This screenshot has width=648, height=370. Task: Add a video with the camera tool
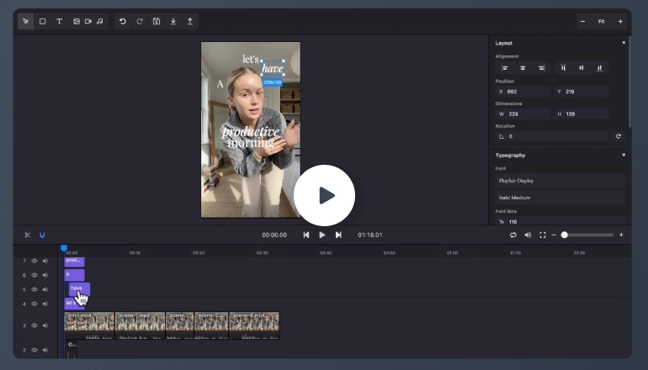coord(88,22)
